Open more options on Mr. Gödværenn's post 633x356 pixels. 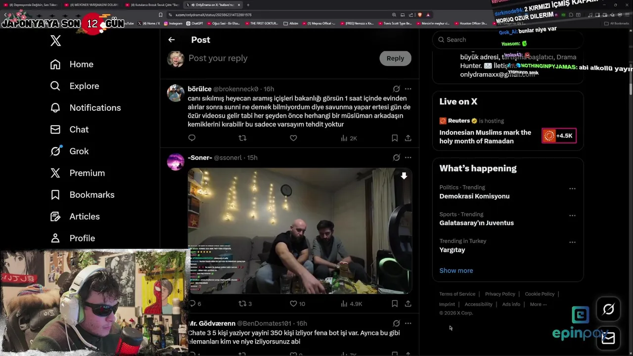pyautogui.click(x=408, y=323)
